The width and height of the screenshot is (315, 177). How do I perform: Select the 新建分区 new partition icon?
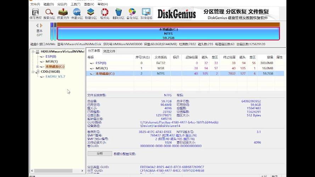pos(91,14)
